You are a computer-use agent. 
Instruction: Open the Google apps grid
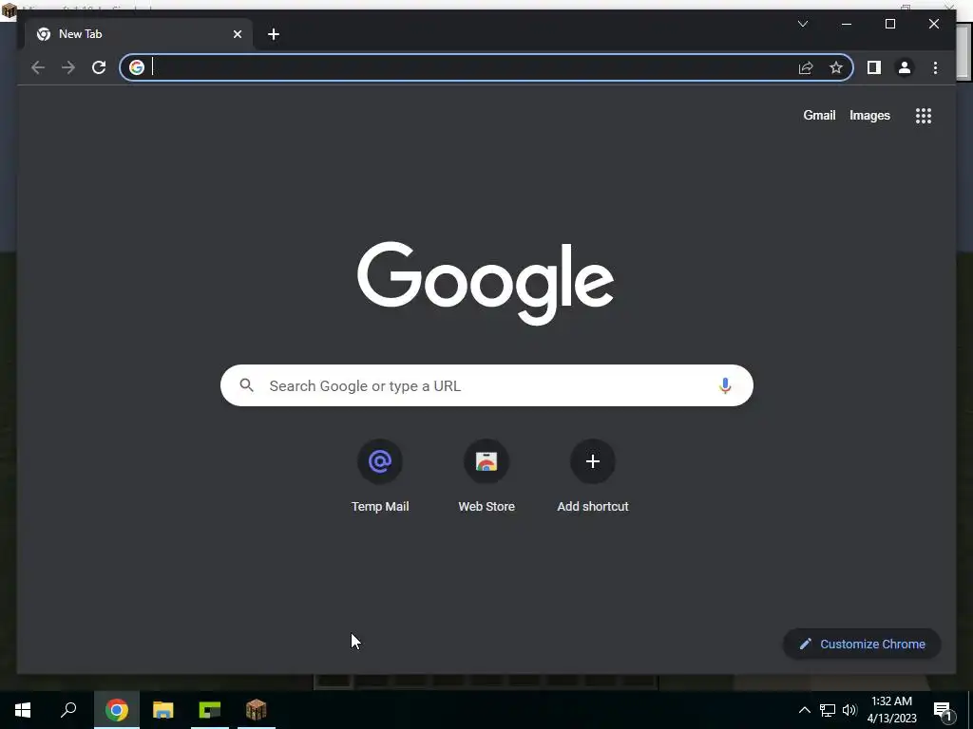pyautogui.click(x=924, y=115)
